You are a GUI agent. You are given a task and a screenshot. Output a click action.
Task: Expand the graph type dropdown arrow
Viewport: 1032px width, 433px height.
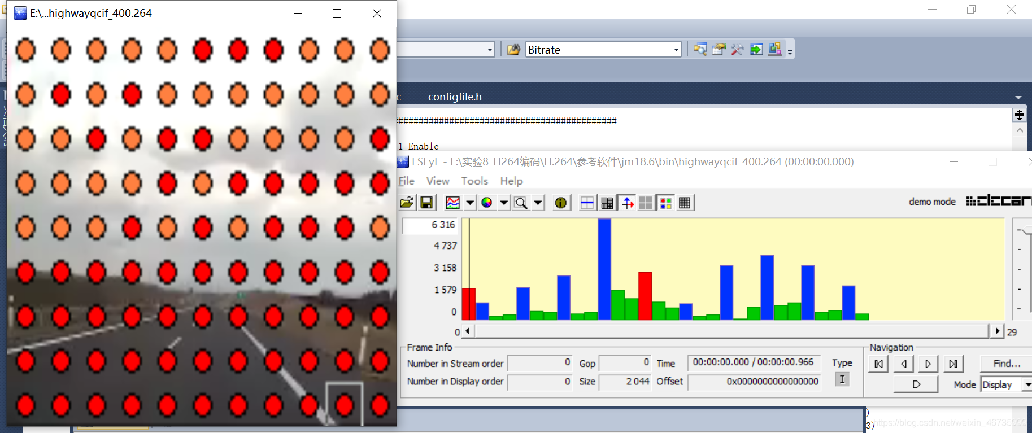(470, 203)
